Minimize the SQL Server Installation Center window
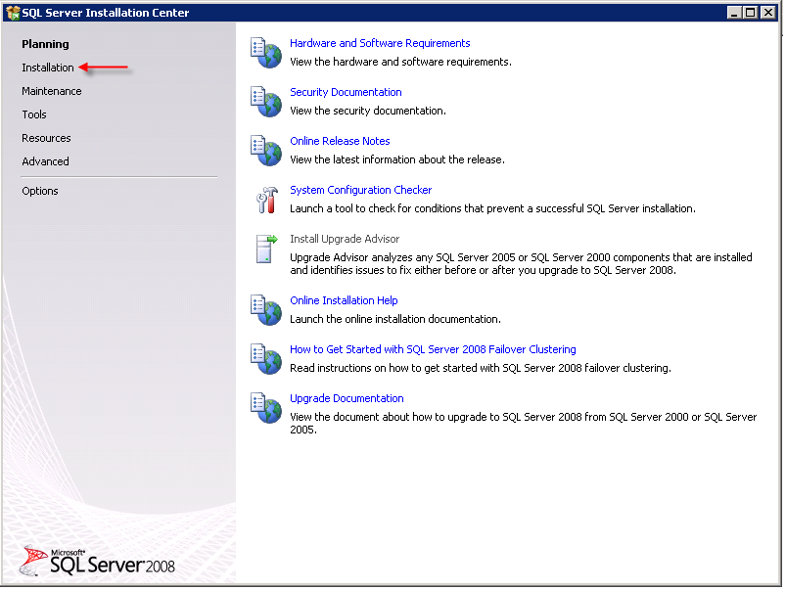The height and width of the screenshot is (590, 786). coord(734,13)
